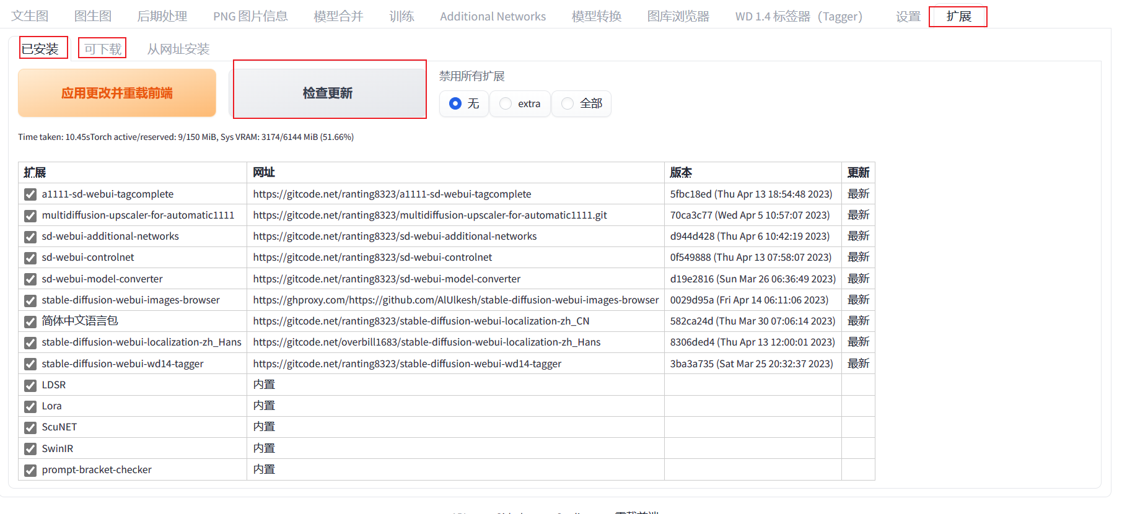Toggle the 简体中文语言包 extension checkbox

(30, 321)
